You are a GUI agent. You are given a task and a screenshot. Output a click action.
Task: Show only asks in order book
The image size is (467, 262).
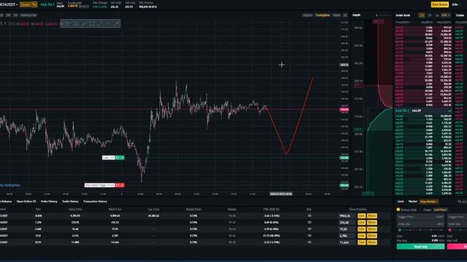[437, 15]
